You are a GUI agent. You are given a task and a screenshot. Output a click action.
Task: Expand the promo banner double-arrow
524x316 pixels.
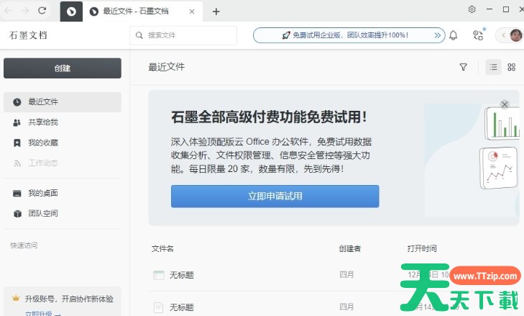tap(438, 35)
